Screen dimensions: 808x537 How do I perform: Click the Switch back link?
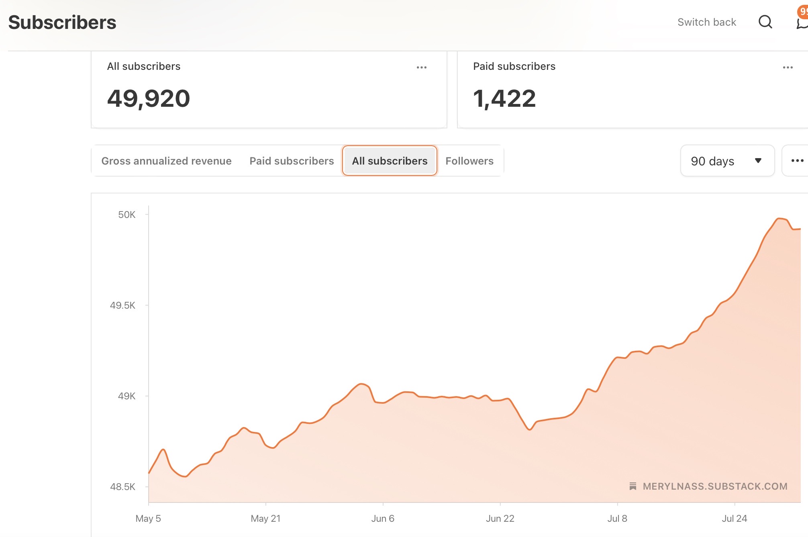(x=706, y=22)
